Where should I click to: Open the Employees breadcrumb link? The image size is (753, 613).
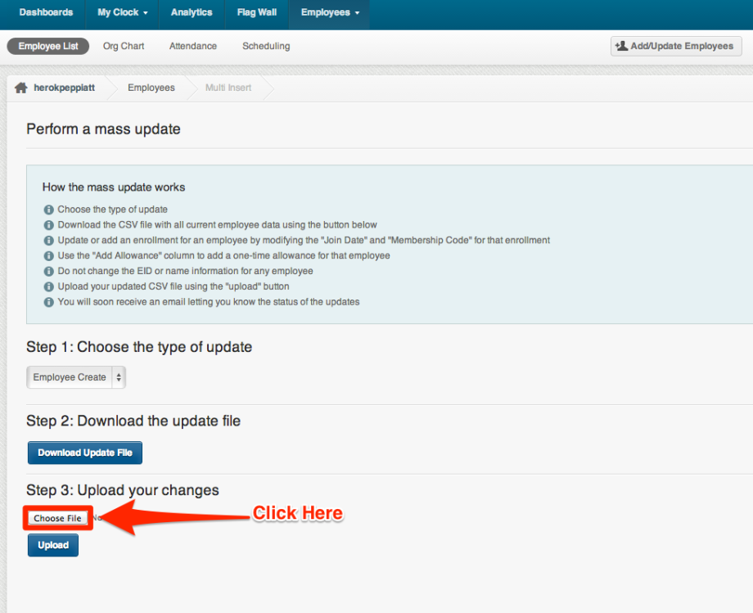coord(151,87)
